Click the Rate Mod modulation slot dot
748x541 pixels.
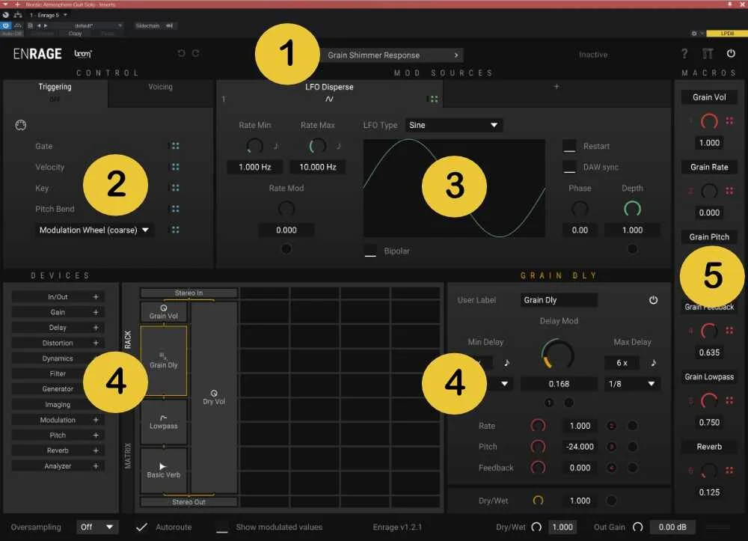(286, 248)
